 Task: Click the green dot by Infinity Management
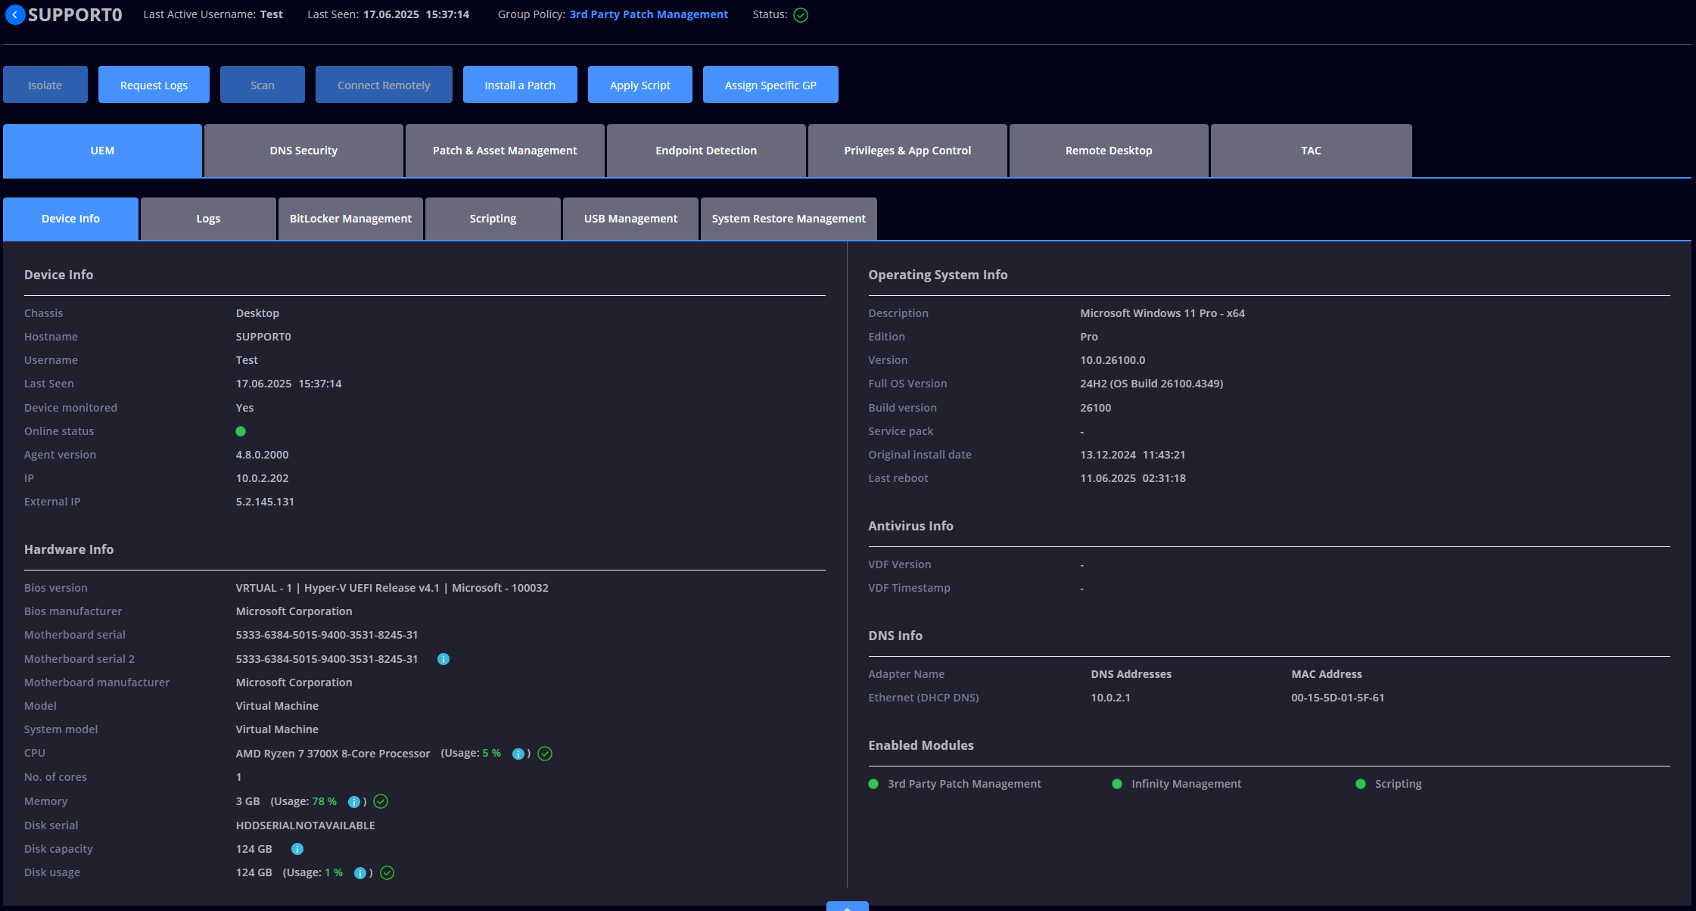pyautogui.click(x=1117, y=784)
